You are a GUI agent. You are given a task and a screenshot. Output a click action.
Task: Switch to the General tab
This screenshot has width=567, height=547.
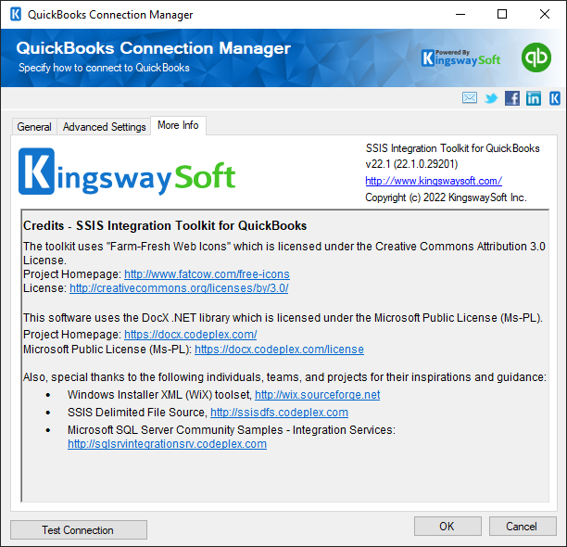click(34, 127)
